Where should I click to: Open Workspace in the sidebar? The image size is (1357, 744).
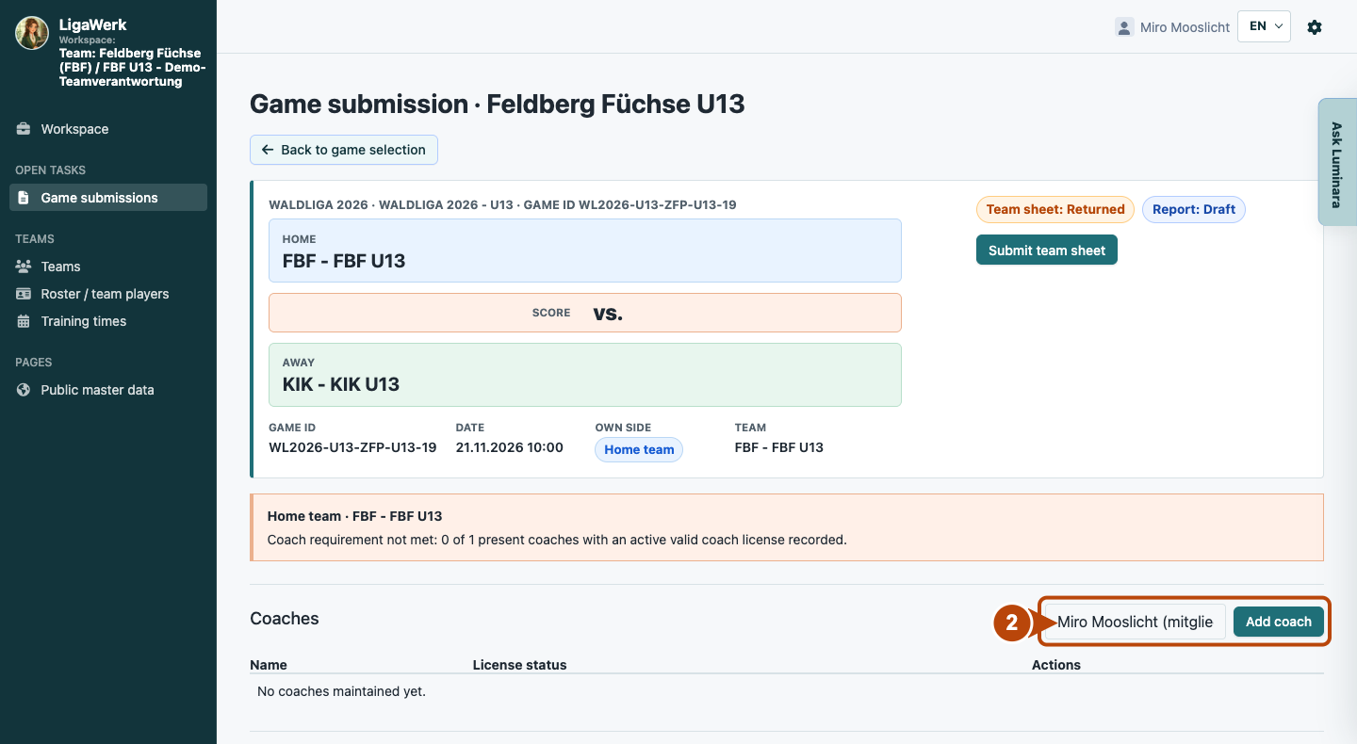click(108, 129)
